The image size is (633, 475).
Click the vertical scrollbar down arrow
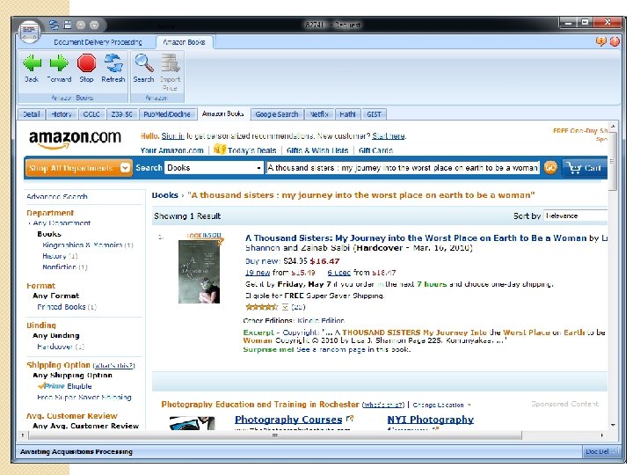point(613,425)
